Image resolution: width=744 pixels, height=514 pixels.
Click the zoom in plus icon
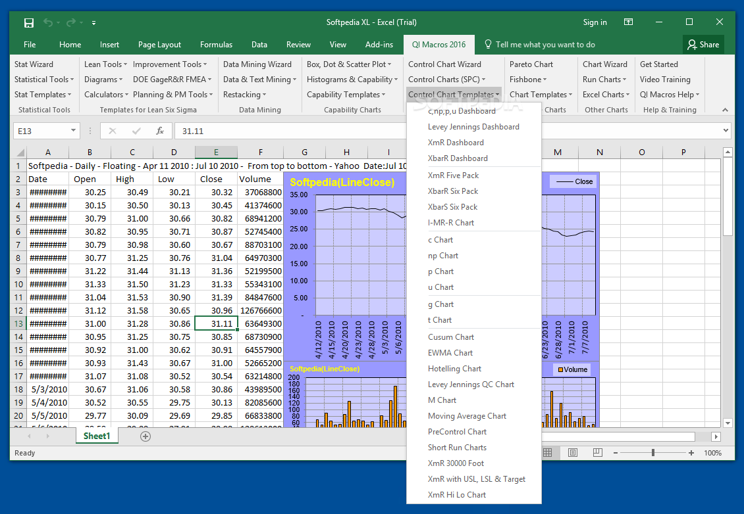pyautogui.click(x=691, y=453)
